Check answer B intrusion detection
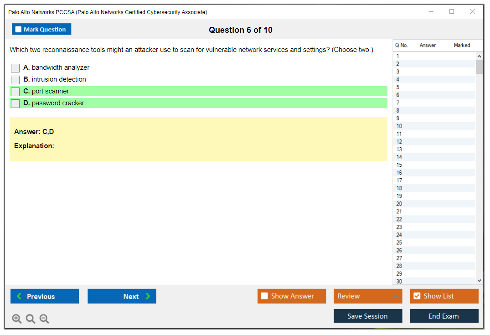Viewport: 490px width, 335px height. [15, 80]
